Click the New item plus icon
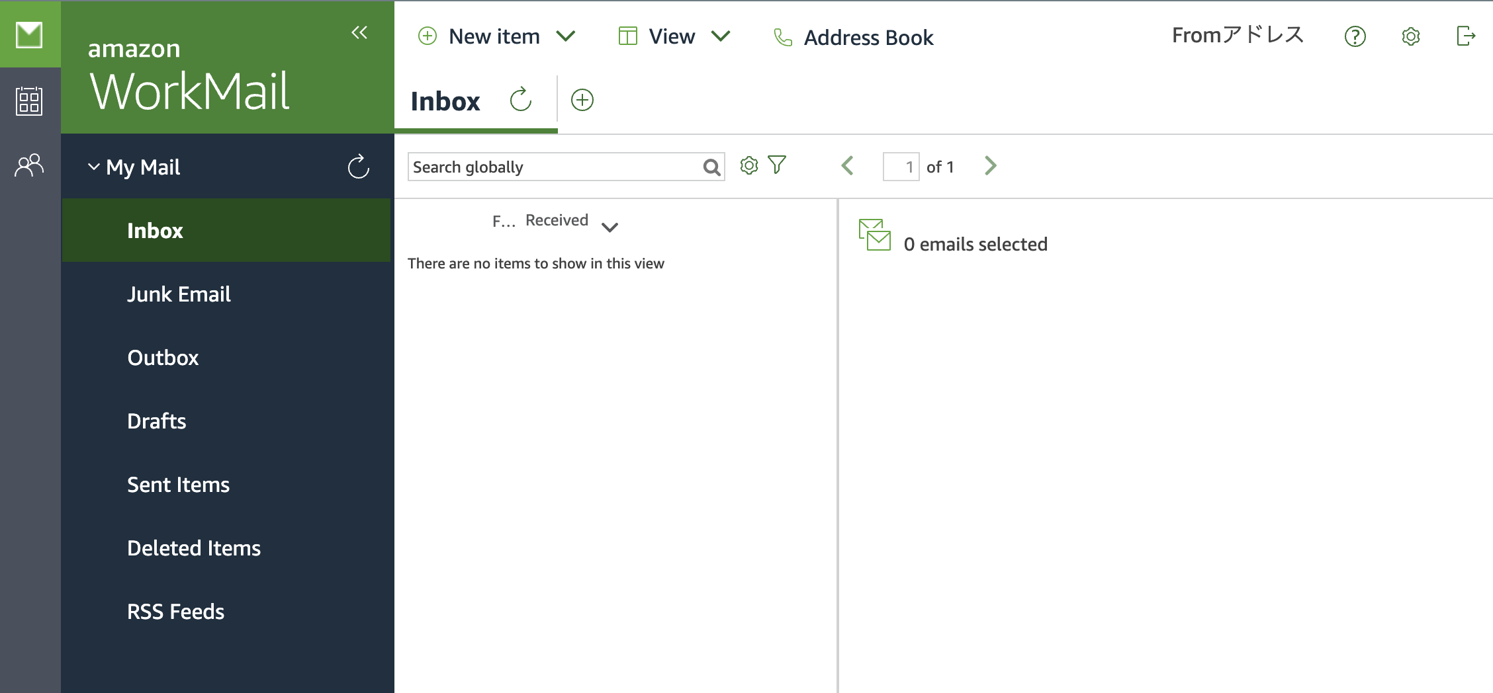1493x693 pixels. [428, 36]
